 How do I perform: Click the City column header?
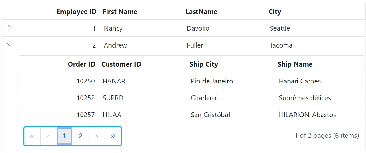coord(274,12)
